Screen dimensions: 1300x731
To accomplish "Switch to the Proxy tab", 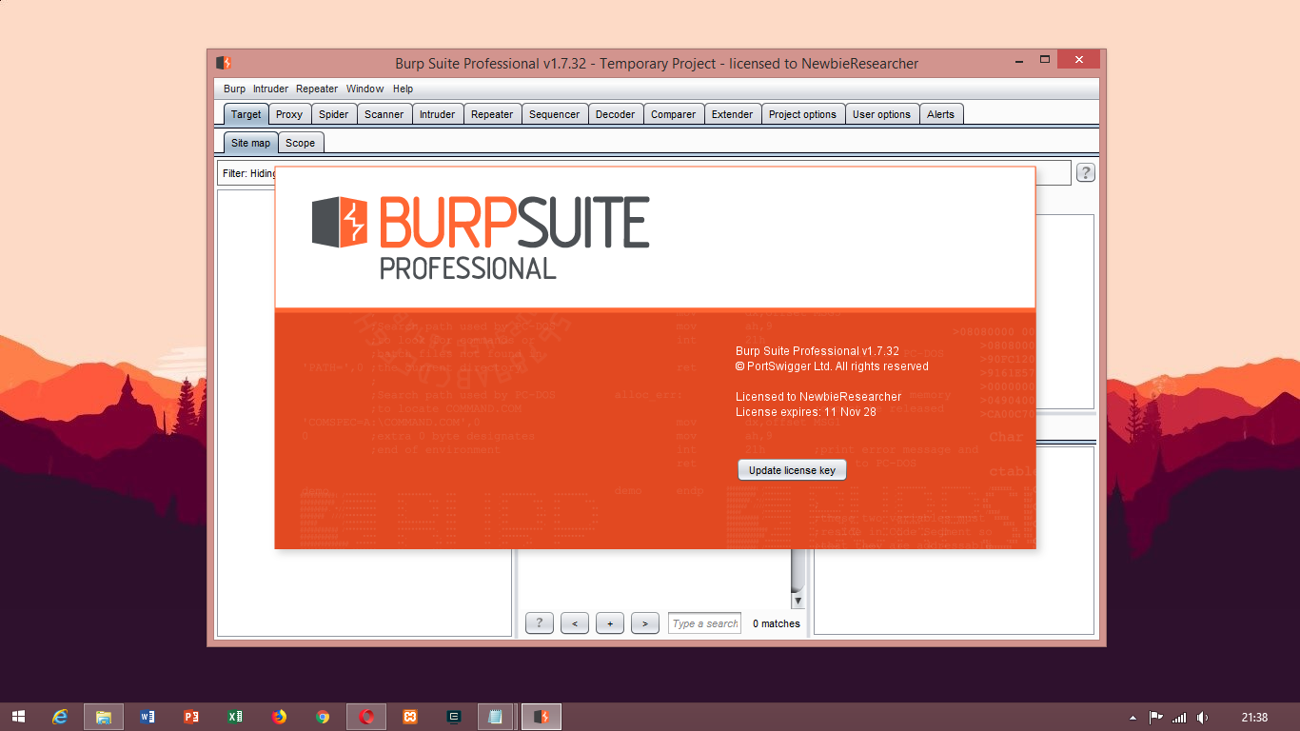I will [289, 114].
